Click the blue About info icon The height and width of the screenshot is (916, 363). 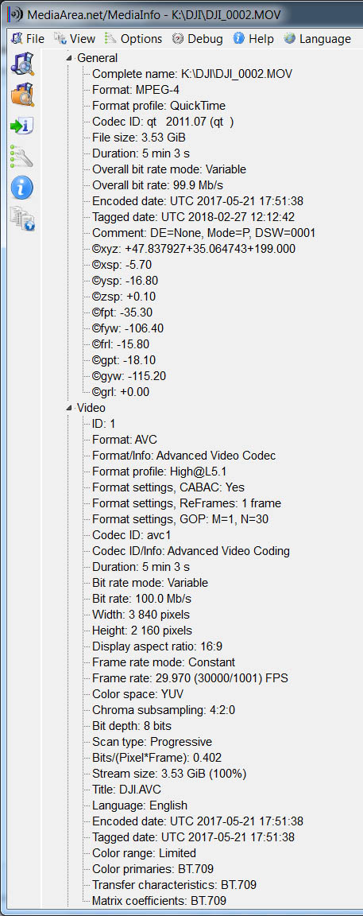coord(22,188)
